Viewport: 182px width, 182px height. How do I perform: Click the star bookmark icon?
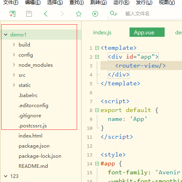click(x=79, y=14)
